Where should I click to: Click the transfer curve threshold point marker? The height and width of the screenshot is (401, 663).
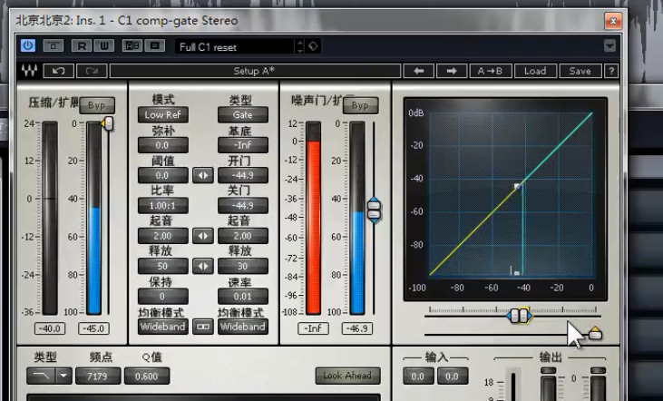pyautogui.click(x=518, y=187)
